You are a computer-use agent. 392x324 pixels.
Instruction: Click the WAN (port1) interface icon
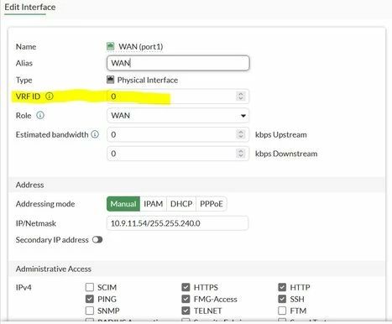[111, 46]
